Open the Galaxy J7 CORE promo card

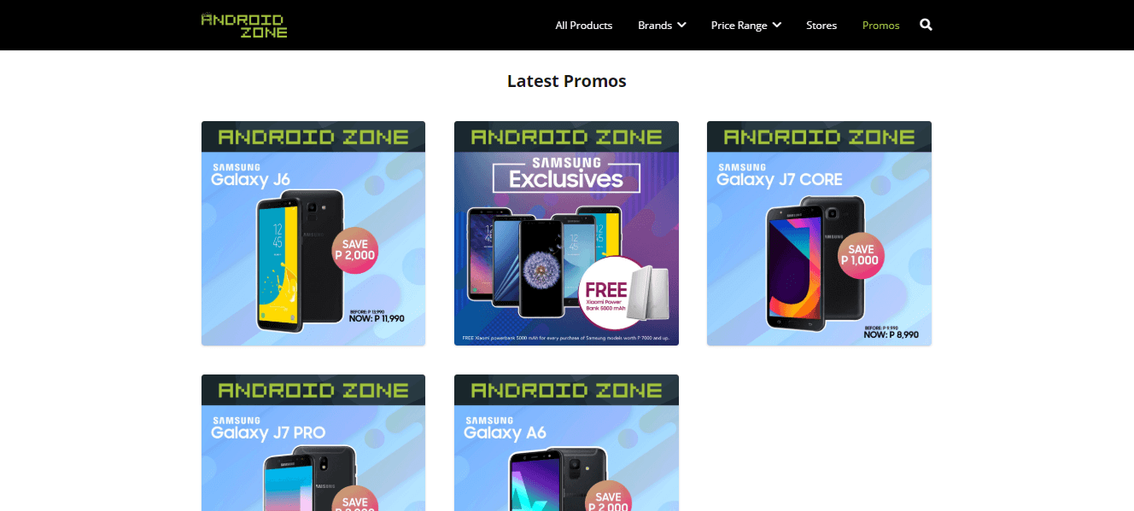tap(819, 233)
